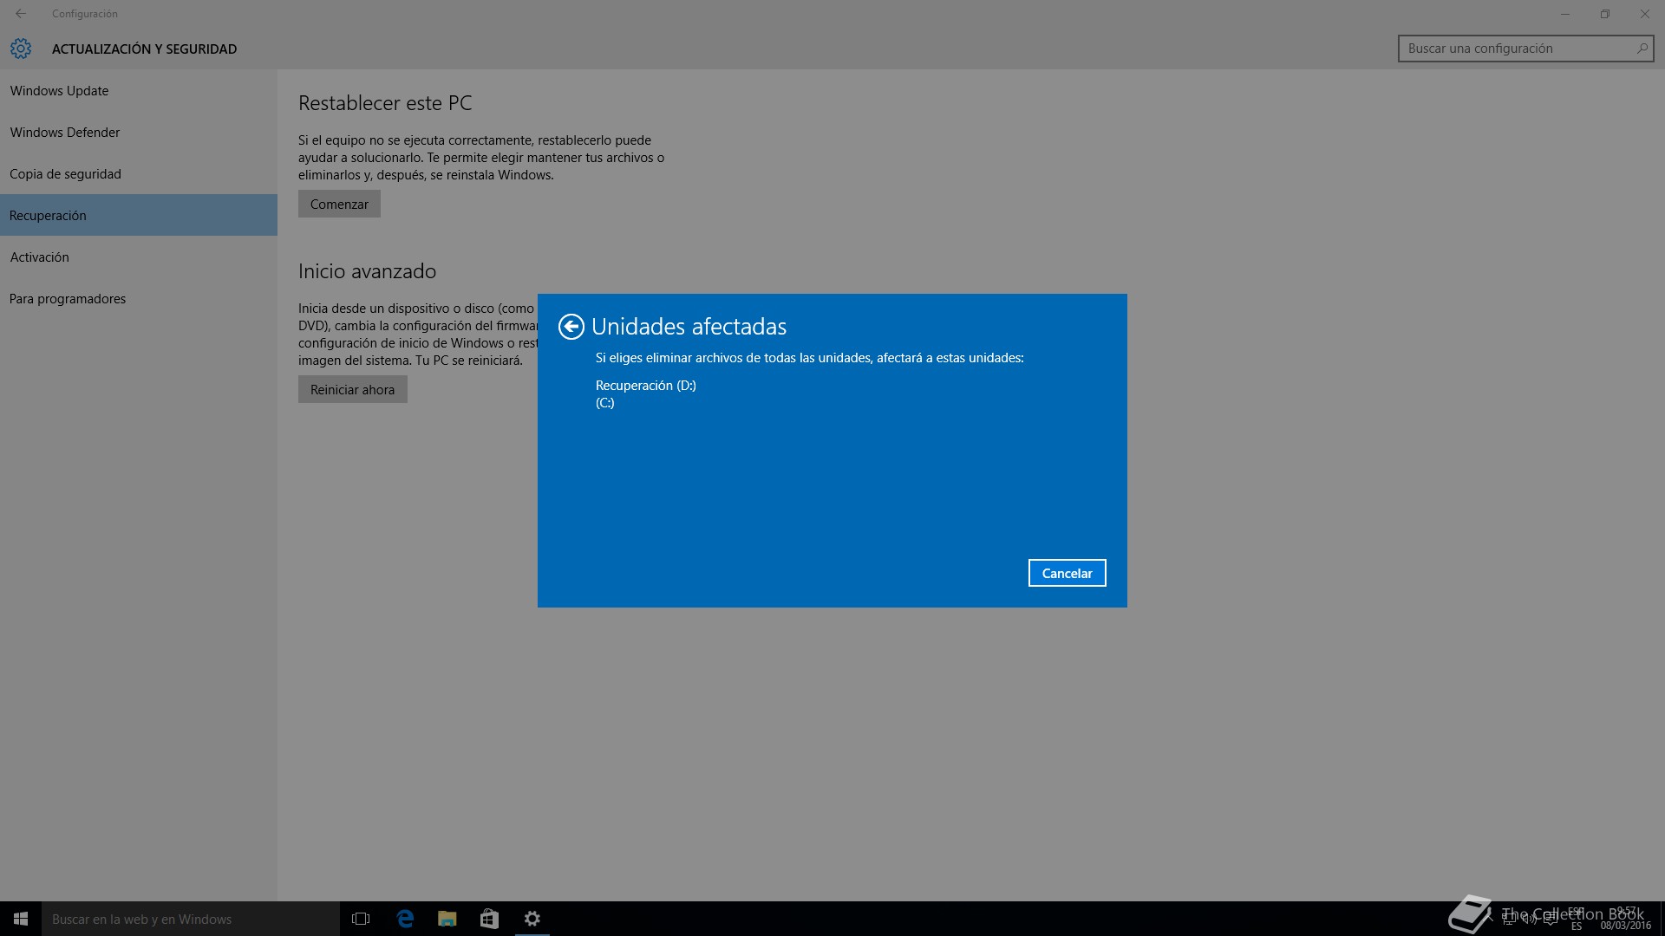Click the back arrow in the title bar
This screenshot has height=936, width=1665.
coord(21,14)
